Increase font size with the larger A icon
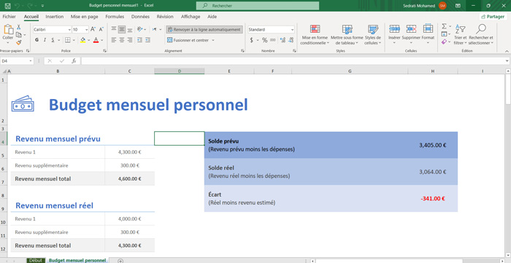 click(93, 30)
